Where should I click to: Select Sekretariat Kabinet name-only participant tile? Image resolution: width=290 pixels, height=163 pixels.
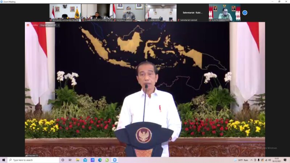192,13
